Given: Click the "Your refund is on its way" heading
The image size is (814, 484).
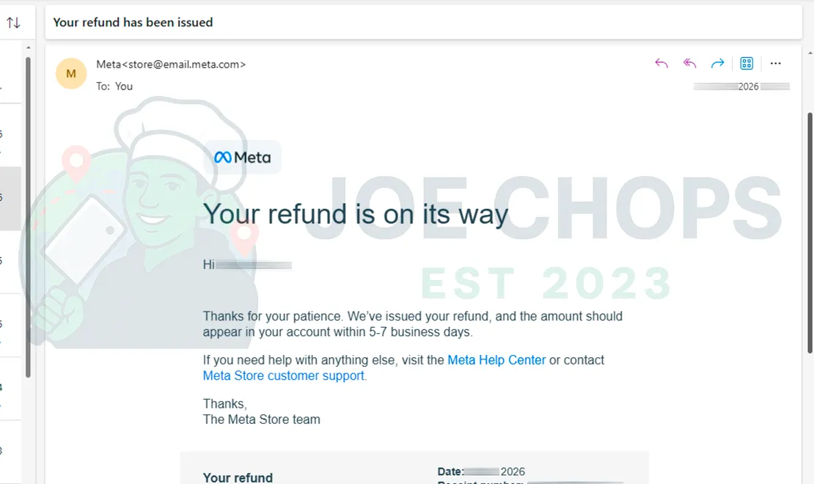Looking at the screenshot, I should coord(355,214).
